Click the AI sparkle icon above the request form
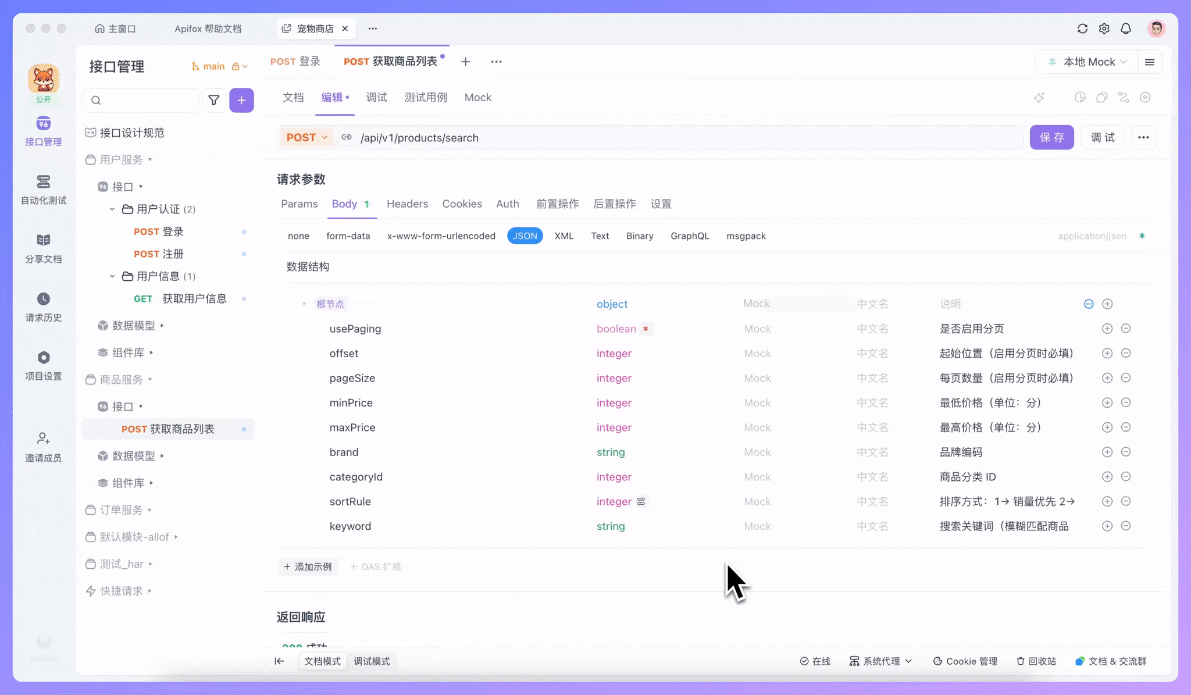 point(1040,98)
